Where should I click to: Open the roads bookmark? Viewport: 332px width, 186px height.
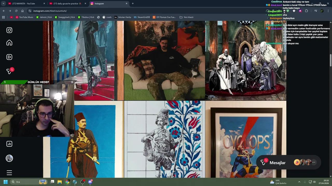click(x=107, y=17)
